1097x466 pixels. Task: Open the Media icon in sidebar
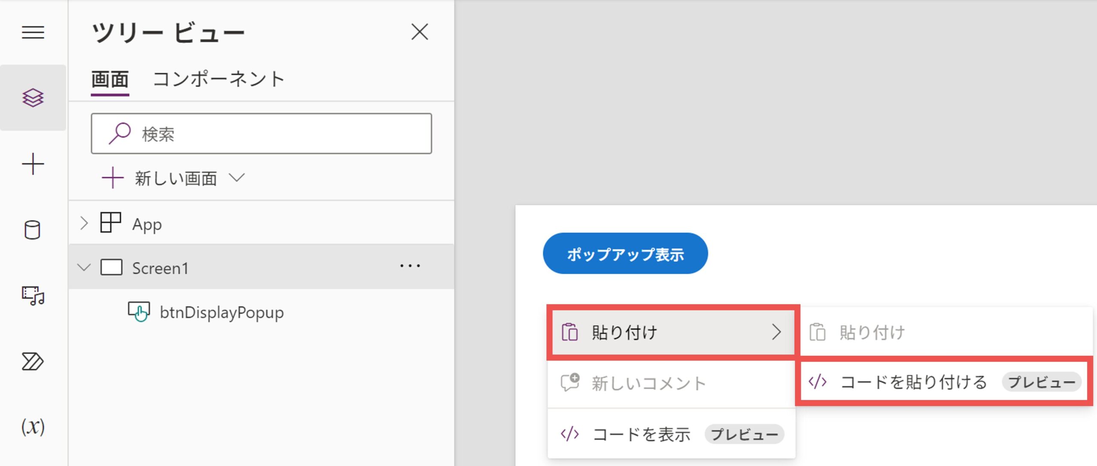33,296
